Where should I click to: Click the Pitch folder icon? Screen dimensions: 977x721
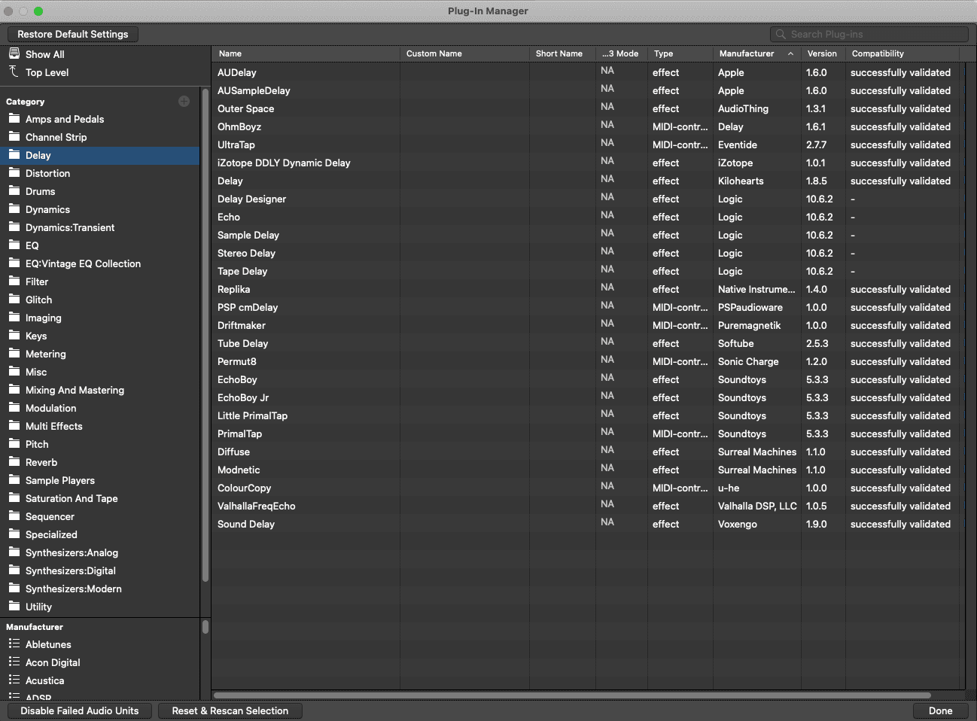point(14,443)
